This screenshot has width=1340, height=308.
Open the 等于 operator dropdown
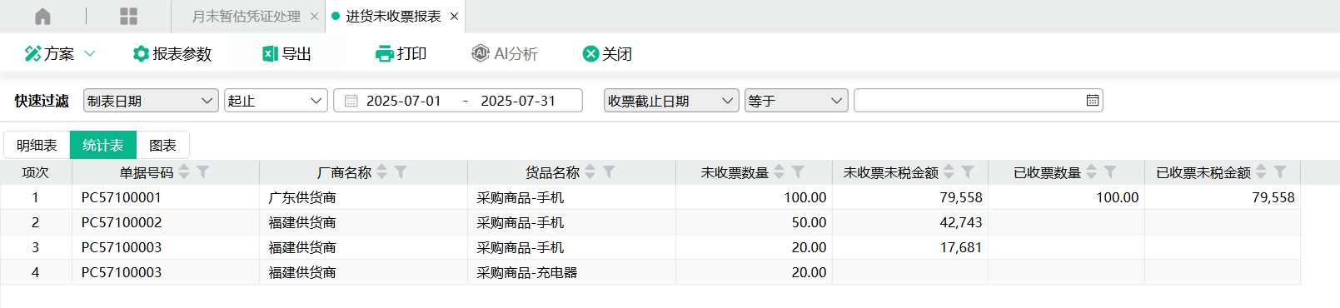point(796,101)
